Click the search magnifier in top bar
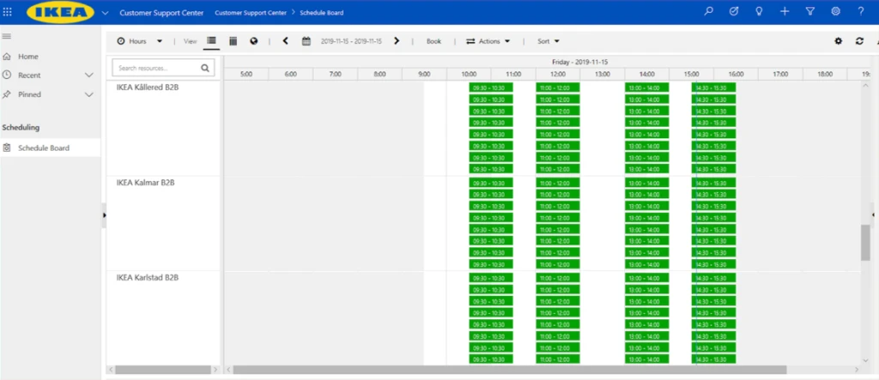 [x=708, y=12]
